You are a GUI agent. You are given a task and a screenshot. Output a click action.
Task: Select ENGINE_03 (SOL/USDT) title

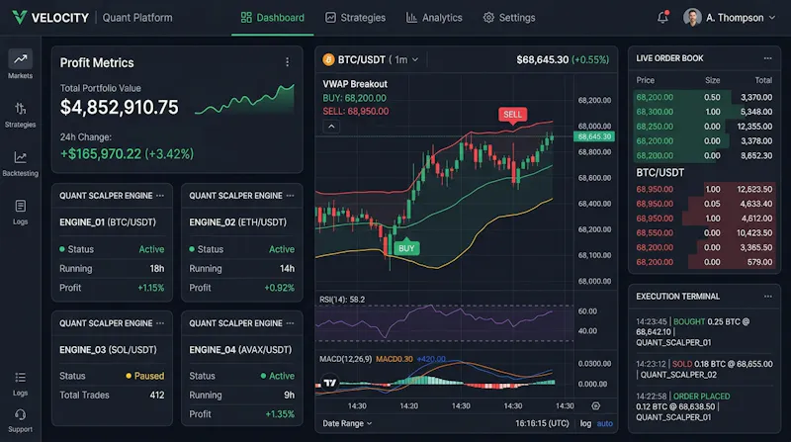click(x=108, y=350)
